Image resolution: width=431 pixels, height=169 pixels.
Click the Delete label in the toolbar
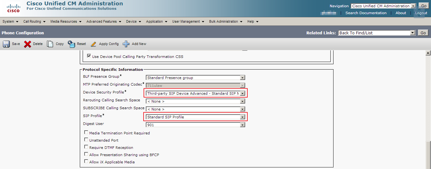coord(38,44)
